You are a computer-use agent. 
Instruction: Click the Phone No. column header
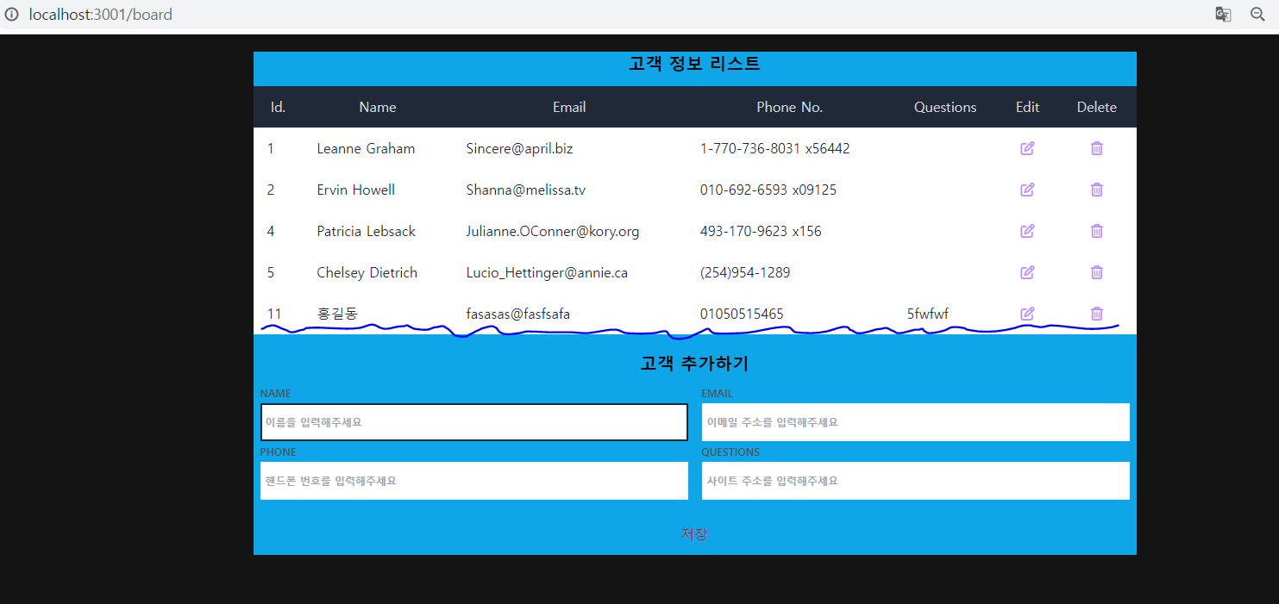point(790,107)
